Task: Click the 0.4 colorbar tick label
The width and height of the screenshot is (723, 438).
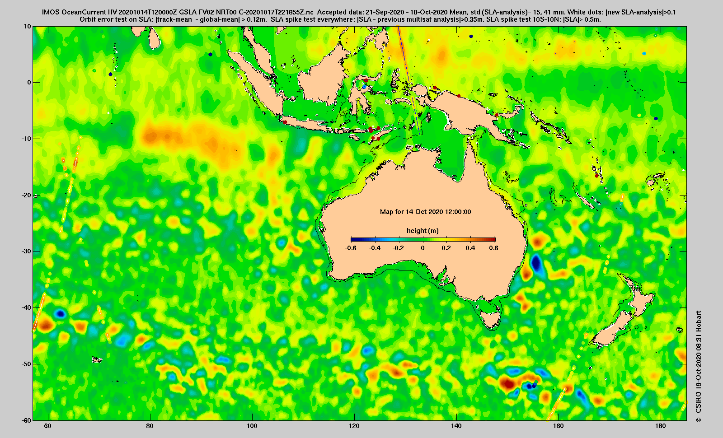Action: tap(470, 248)
